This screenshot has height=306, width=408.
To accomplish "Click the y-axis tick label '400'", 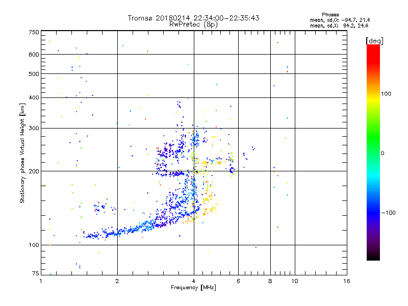I will click(x=34, y=97).
